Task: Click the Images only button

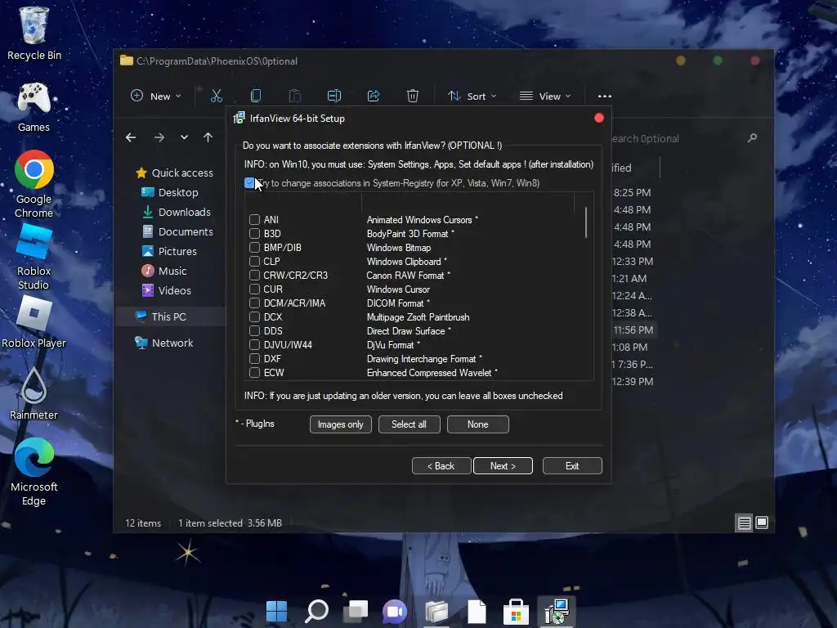Action: coord(341,424)
